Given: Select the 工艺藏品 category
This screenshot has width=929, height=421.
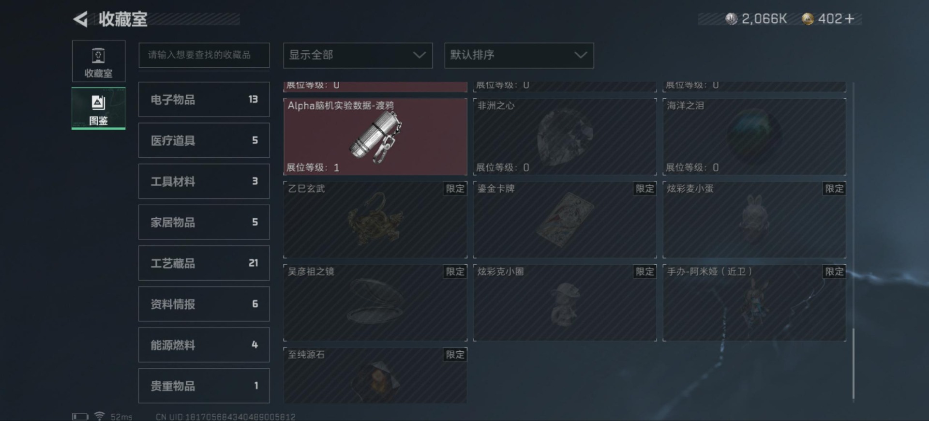Looking at the screenshot, I should click(204, 263).
